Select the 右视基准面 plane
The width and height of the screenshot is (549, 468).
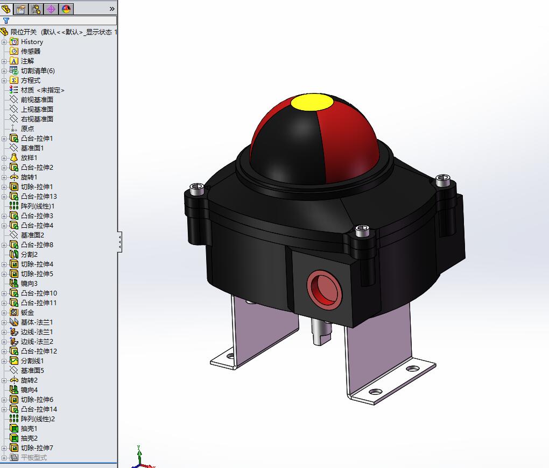(32, 119)
